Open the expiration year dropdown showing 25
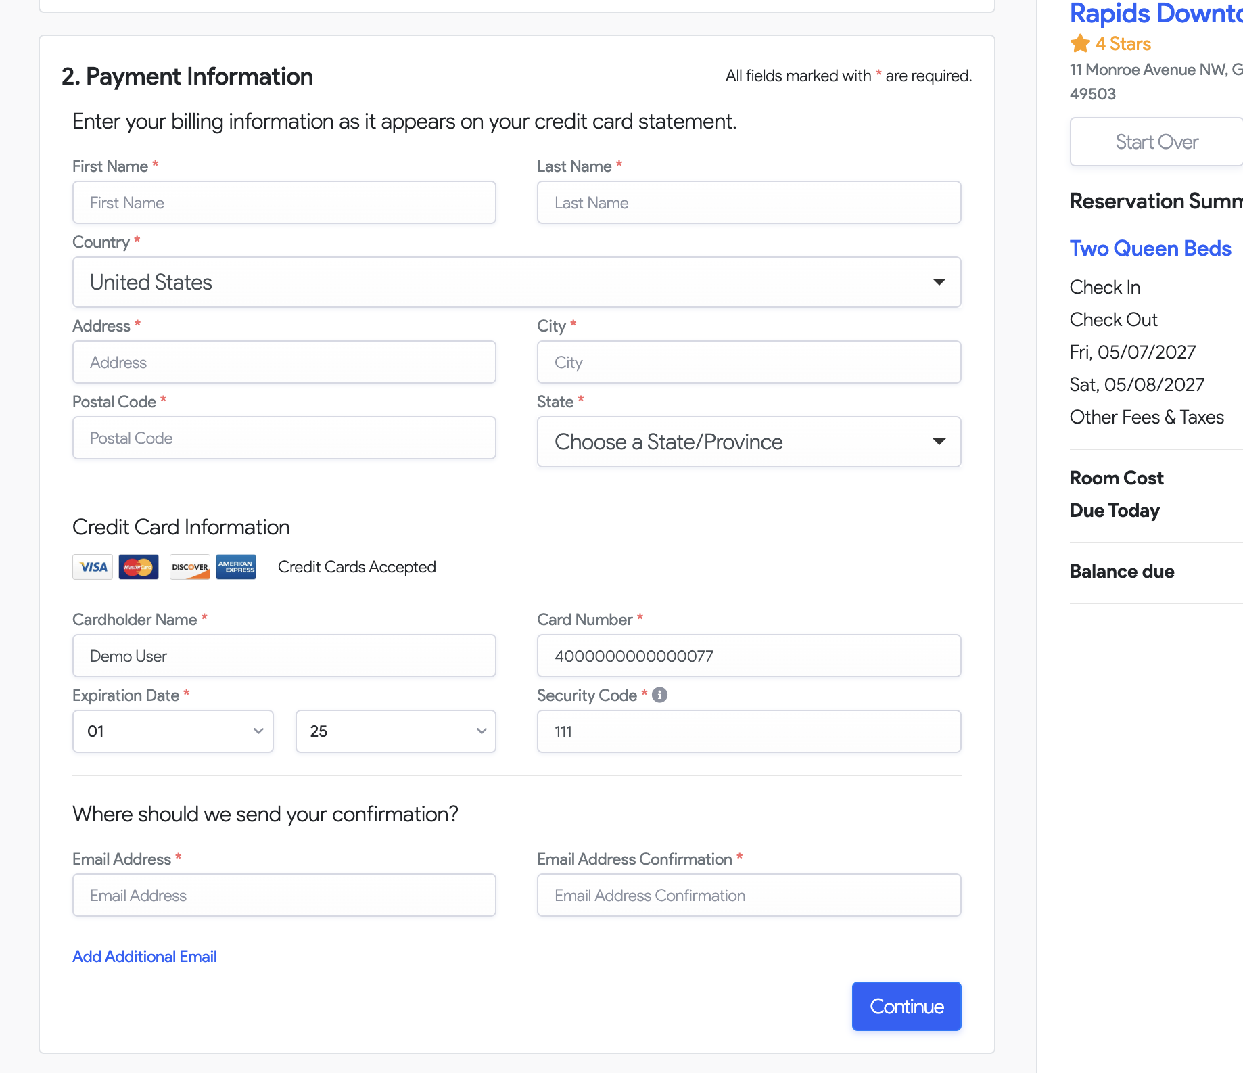The image size is (1243, 1073). click(396, 731)
